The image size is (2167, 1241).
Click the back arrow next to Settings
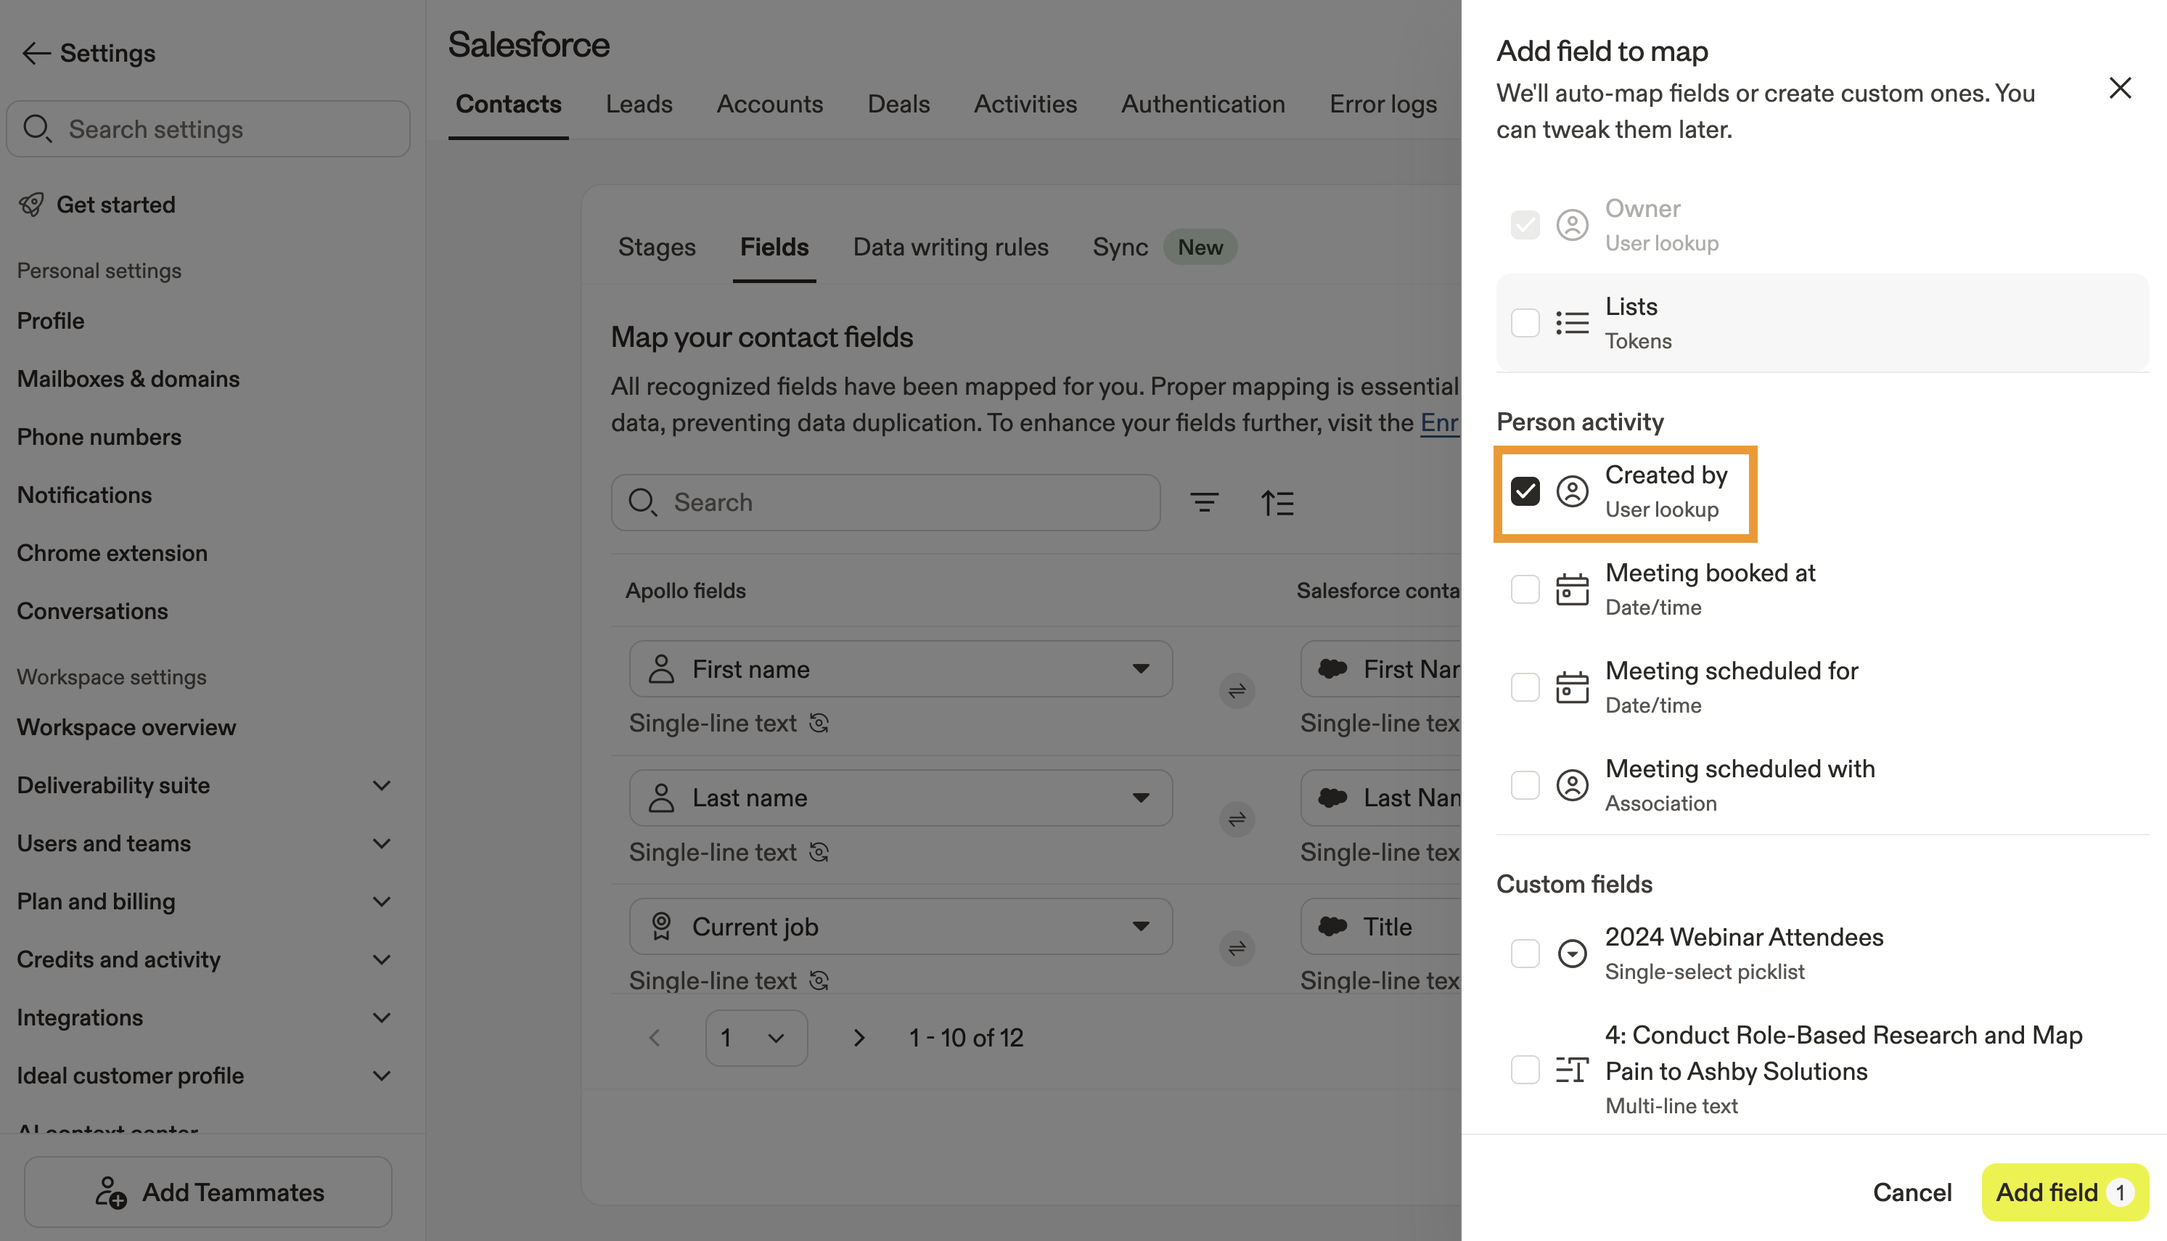36,53
